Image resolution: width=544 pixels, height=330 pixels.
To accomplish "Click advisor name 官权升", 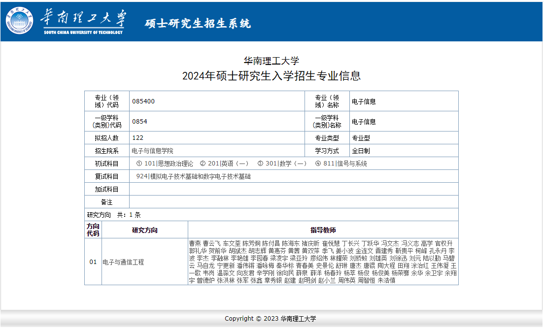I will coord(444,244).
